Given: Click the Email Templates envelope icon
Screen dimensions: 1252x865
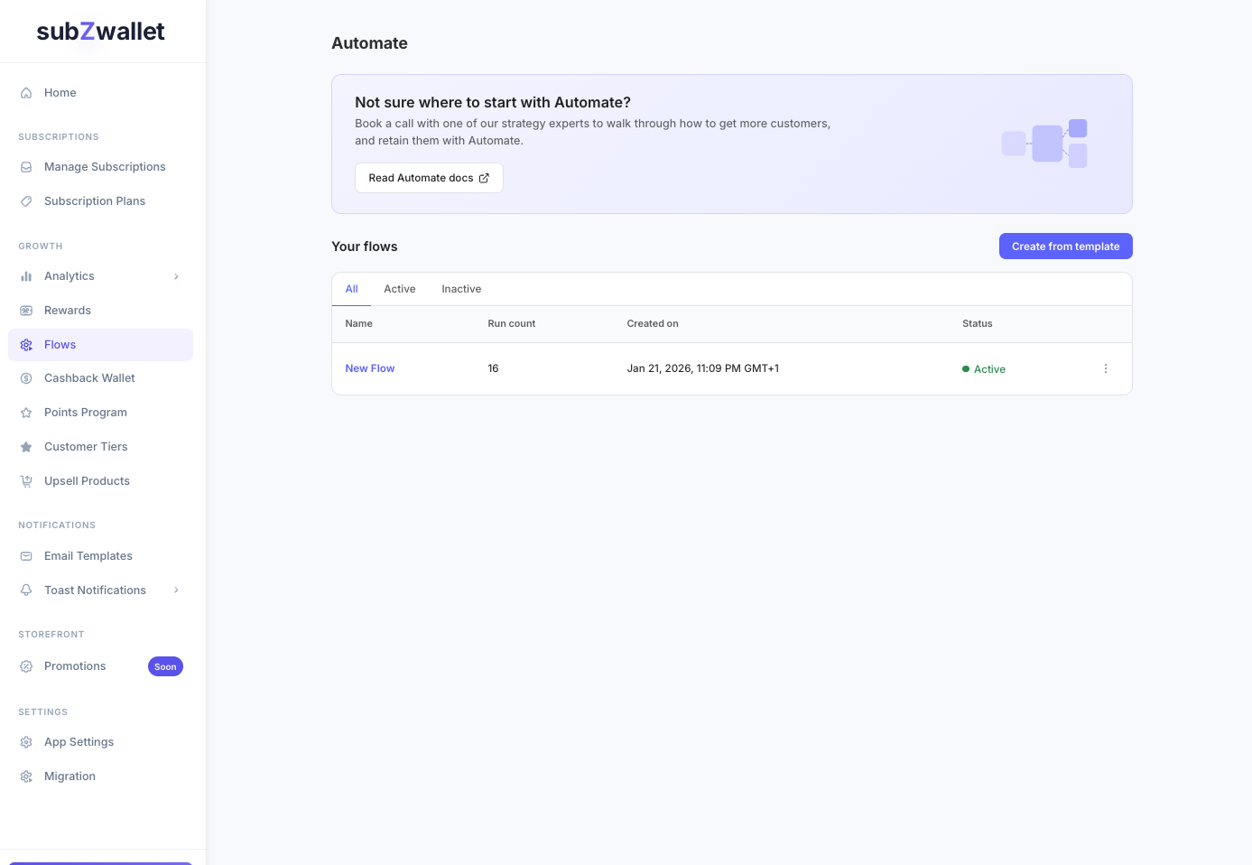Looking at the screenshot, I should (x=26, y=556).
